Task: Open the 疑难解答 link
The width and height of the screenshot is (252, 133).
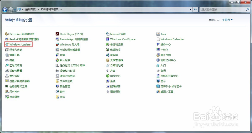Action: tap(115, 86)
